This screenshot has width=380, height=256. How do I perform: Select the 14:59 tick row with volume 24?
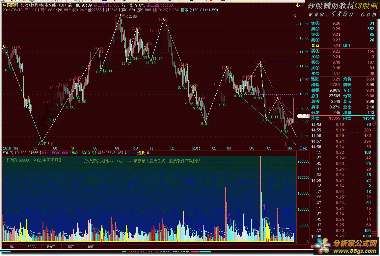[341, 180]
